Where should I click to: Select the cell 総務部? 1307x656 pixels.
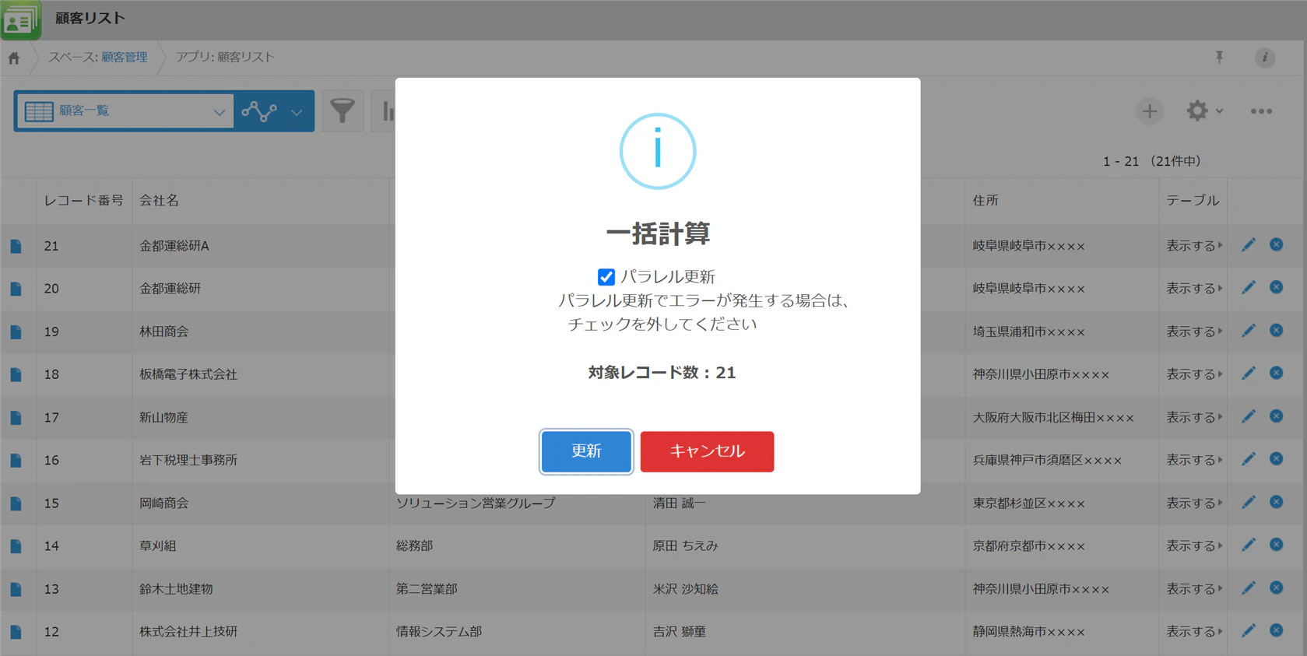point(414,546)
